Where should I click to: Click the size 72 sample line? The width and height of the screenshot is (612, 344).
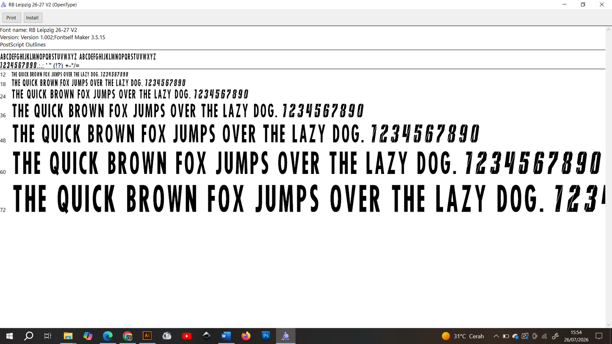[x=309, y=198]
